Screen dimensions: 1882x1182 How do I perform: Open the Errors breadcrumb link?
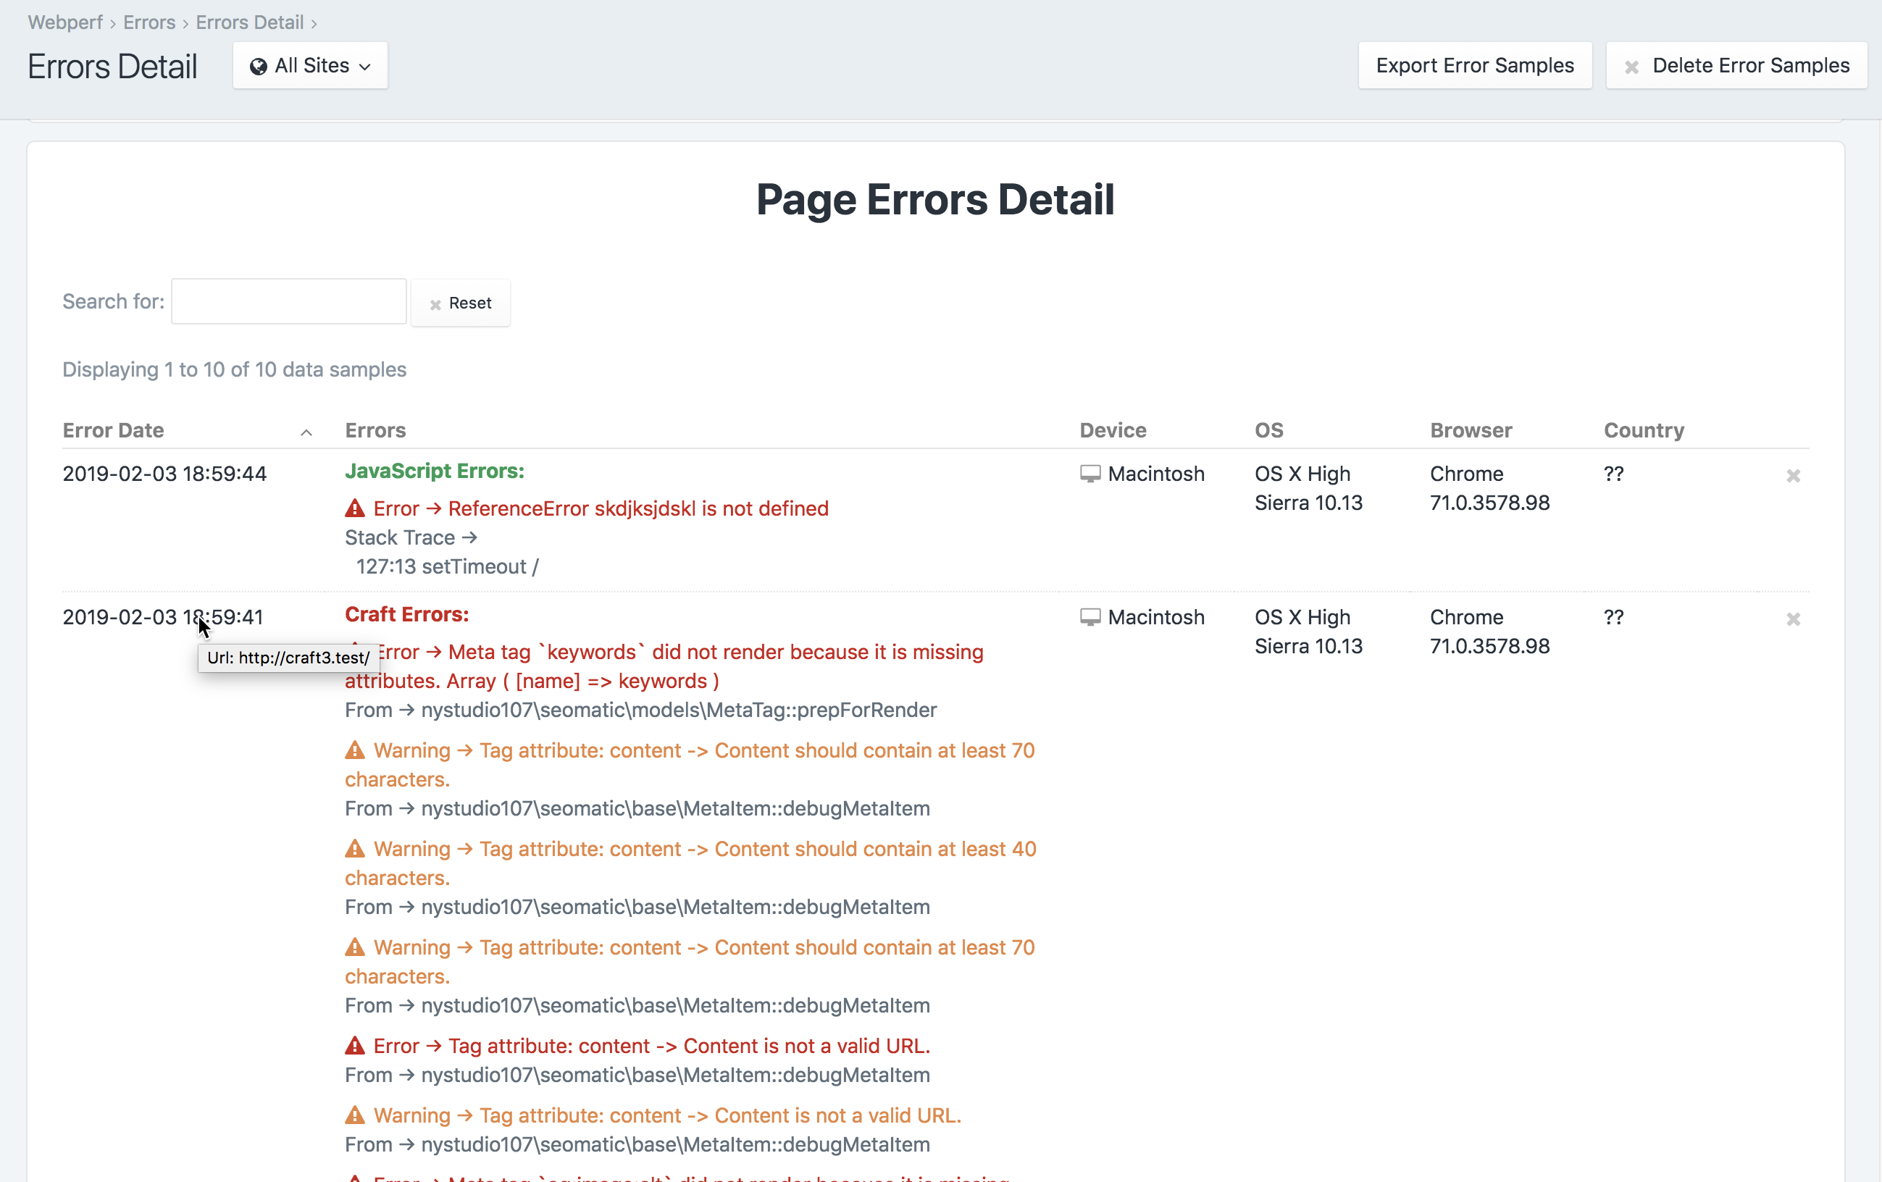(x=149, y=22)
